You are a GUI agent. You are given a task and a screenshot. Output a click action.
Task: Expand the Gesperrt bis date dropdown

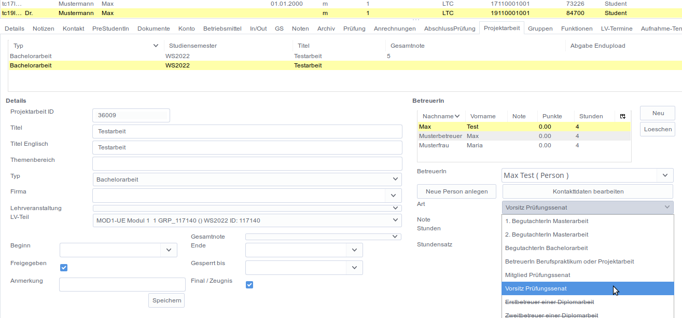(x=354, y=268)
